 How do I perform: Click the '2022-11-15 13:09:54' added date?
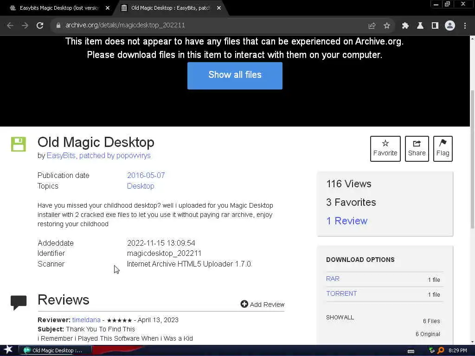point(161,243)
